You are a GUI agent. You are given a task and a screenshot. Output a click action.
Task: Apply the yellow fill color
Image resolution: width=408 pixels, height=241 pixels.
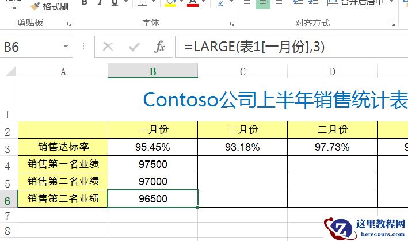(x=170, y=3)
